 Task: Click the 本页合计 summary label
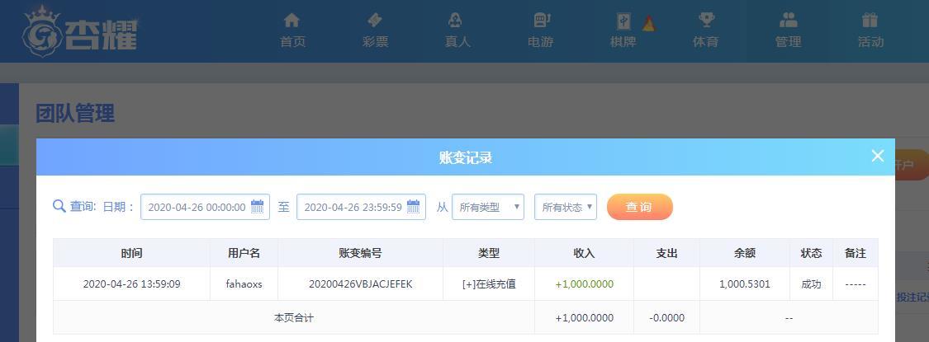(294, 318)
